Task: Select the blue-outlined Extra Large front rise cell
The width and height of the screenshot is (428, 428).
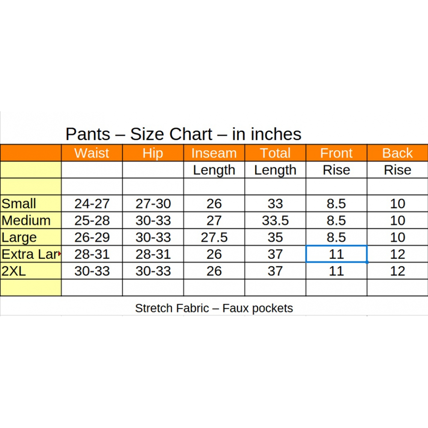Action: 336,254
